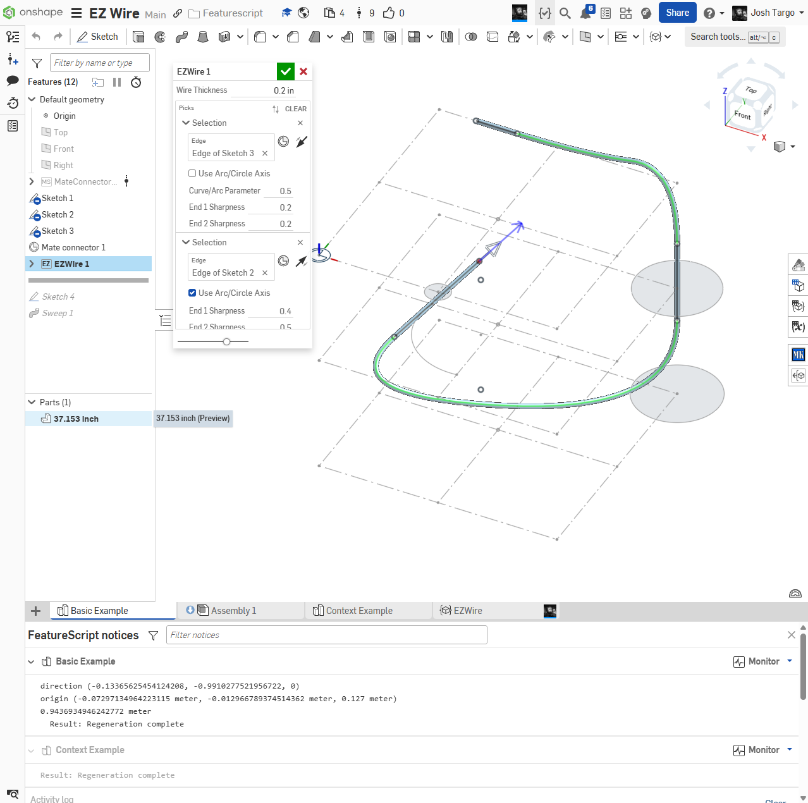
Task: Click the Filter notices input field
Action: coord(326,635)
